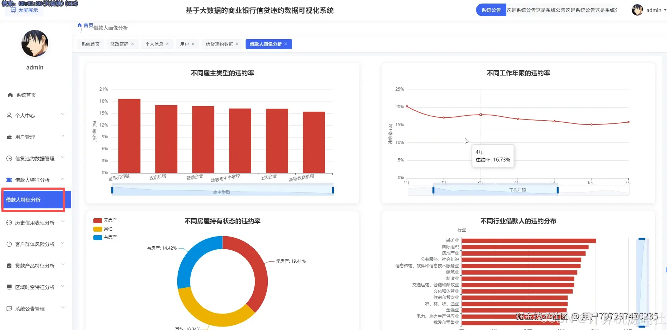The height and width of the screenshot is (330, 667).
Task: Click the 系统首页 home icon in sidebar
Action: 10,94
